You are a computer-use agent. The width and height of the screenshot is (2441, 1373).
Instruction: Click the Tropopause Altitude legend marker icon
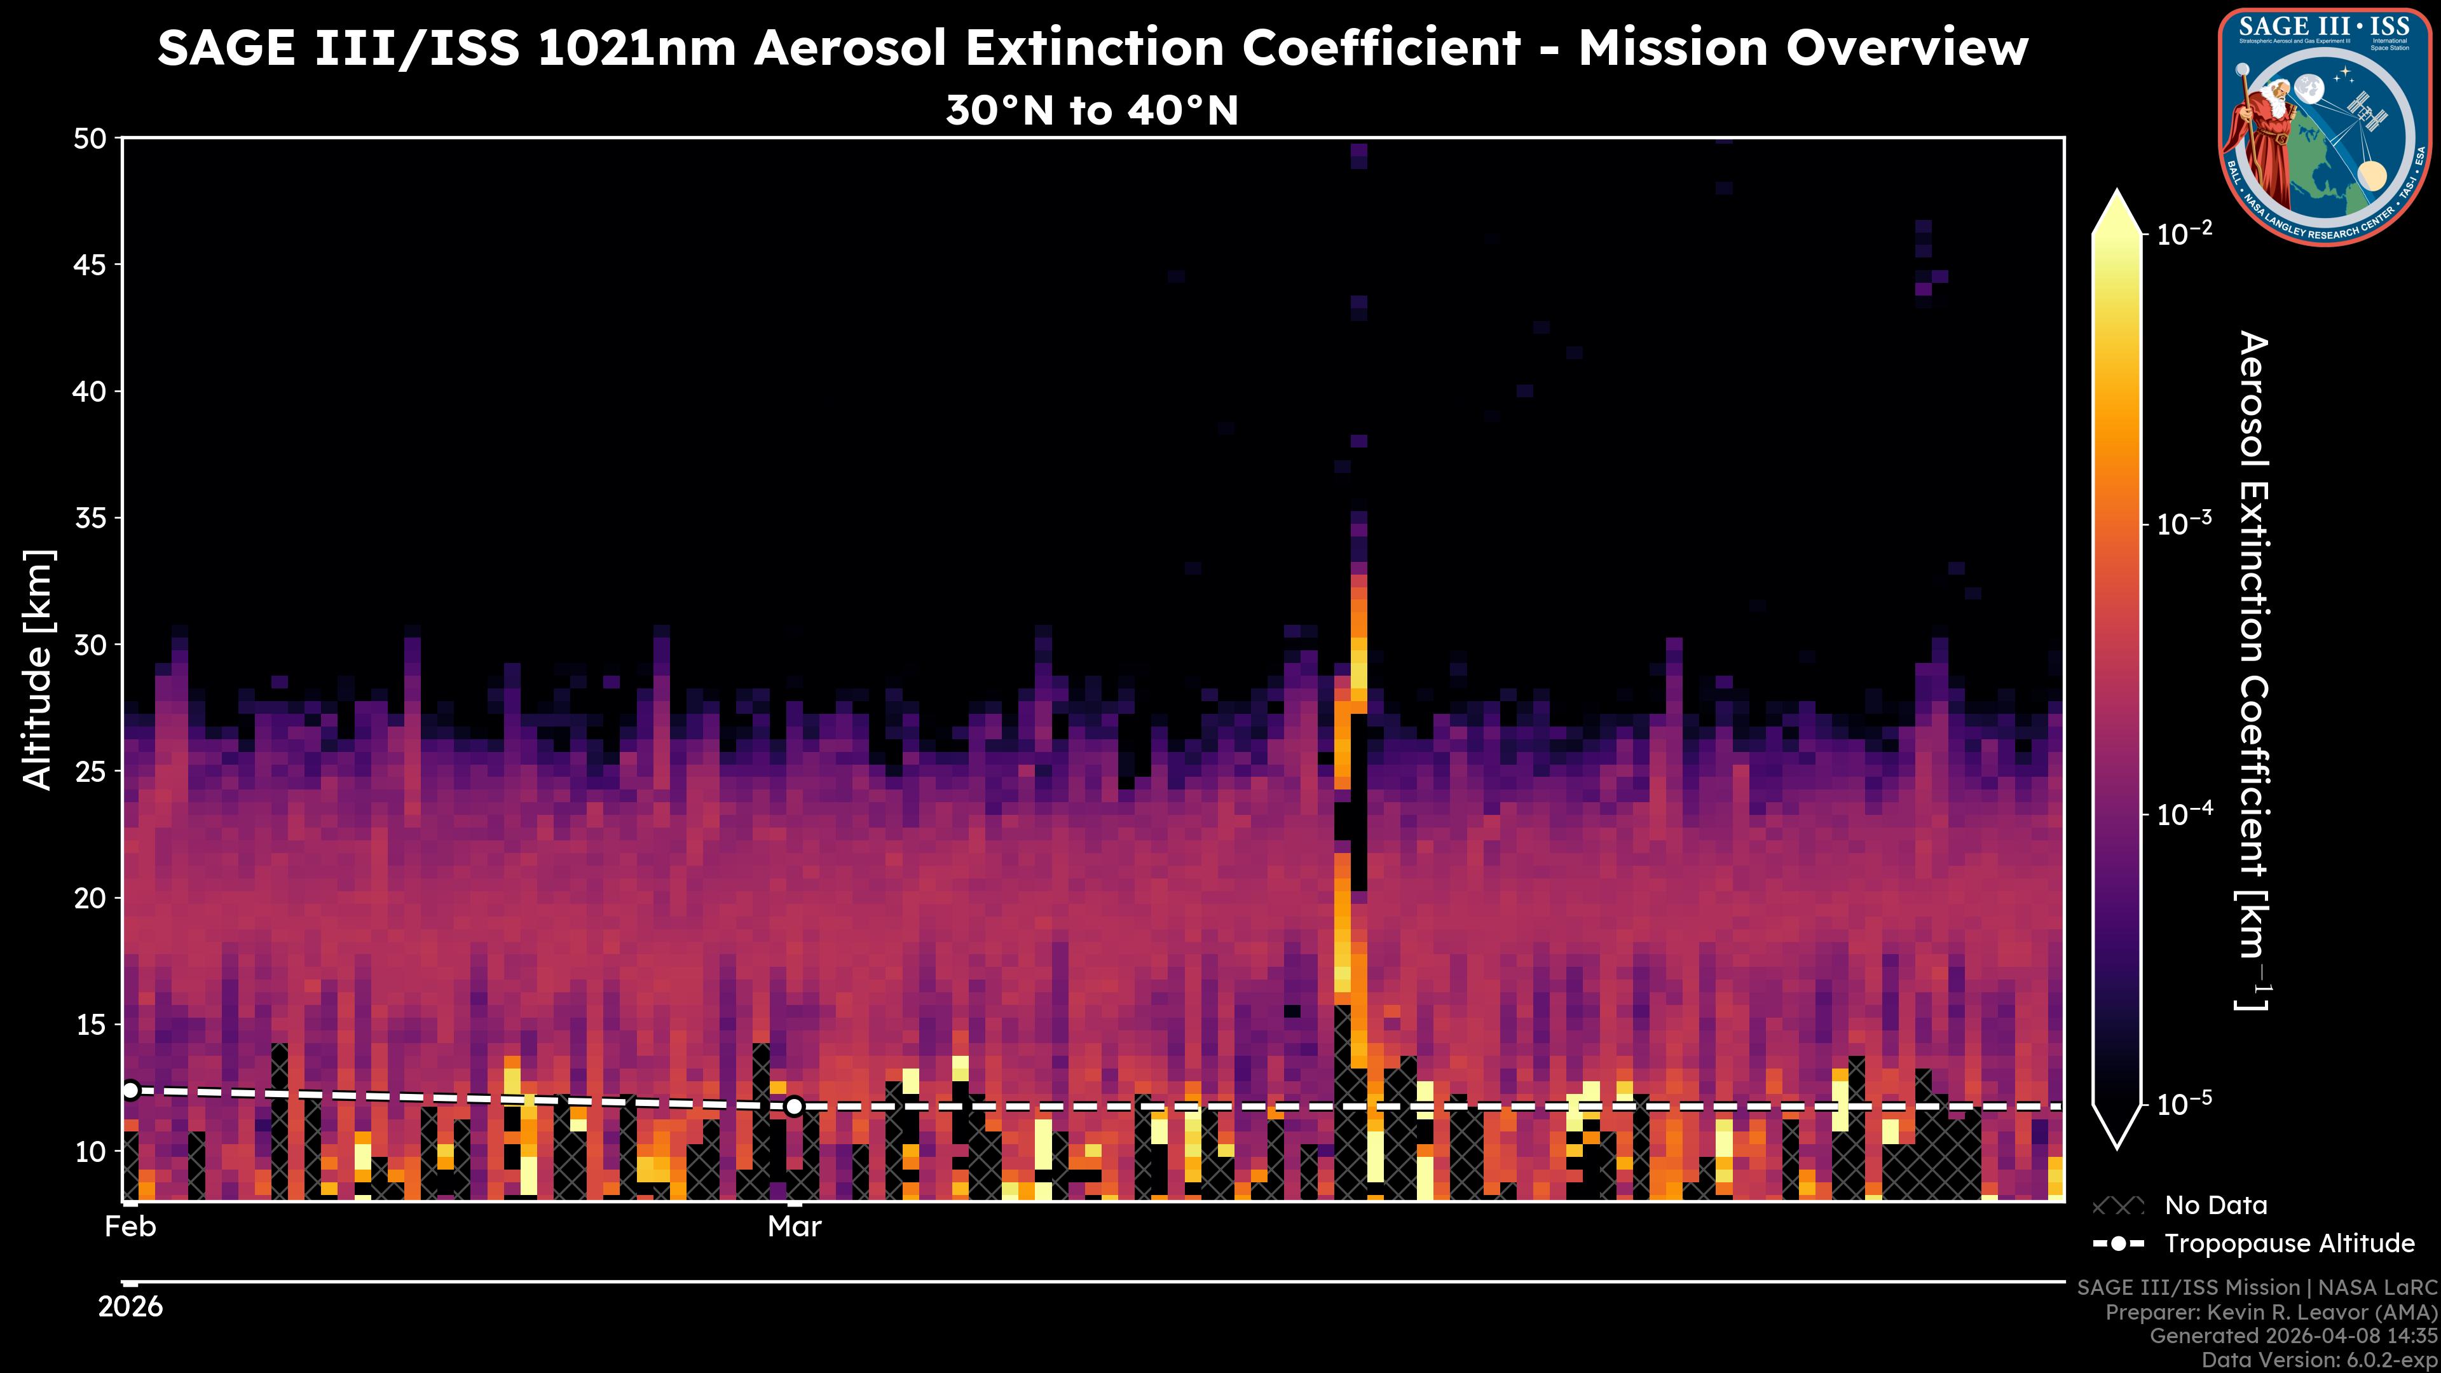point(2118,1244)
